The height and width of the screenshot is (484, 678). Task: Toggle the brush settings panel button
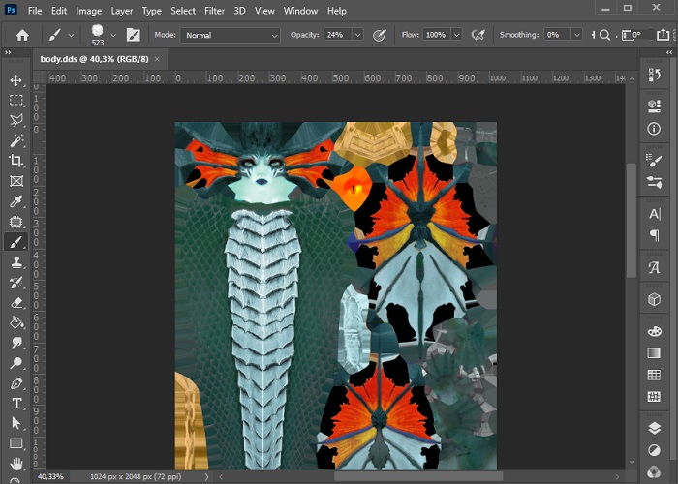pos(133,35)
